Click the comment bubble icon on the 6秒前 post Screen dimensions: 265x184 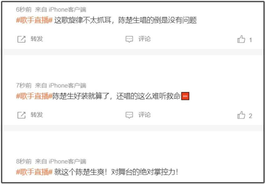coord(129,39)
